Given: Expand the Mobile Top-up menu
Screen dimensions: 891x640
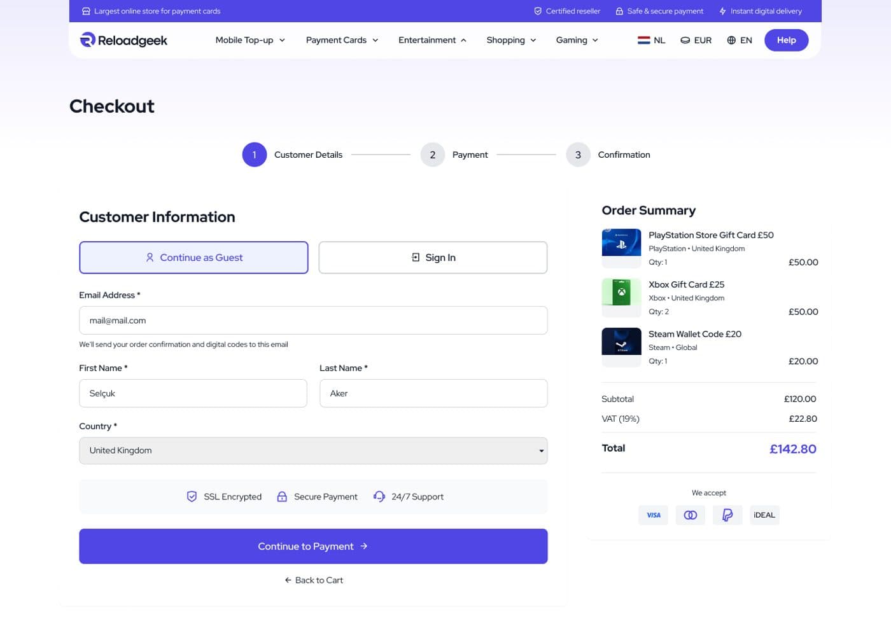Looking at the screenshot, I should tap(250, 40).
